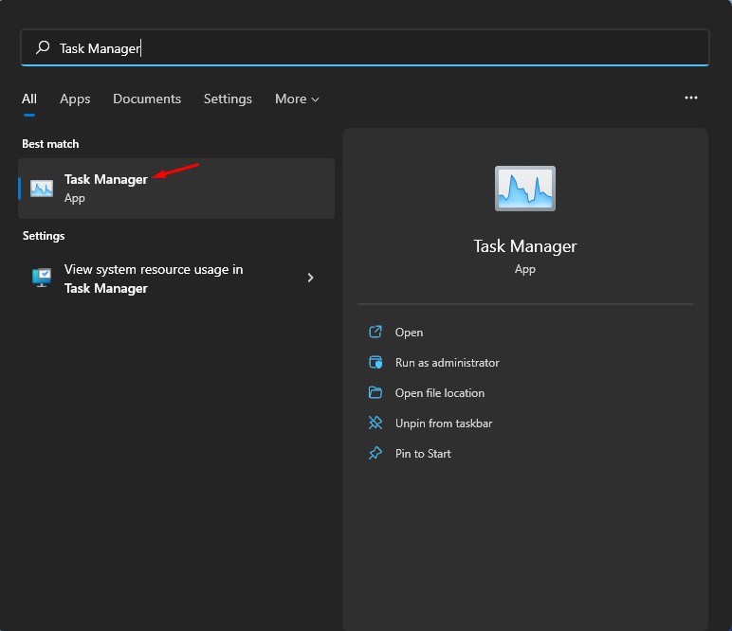Image resolution: width=732 pixels, height=631 pixels.
Task: Launch the Task Manager best match result
Action: (x=106, y=179)
